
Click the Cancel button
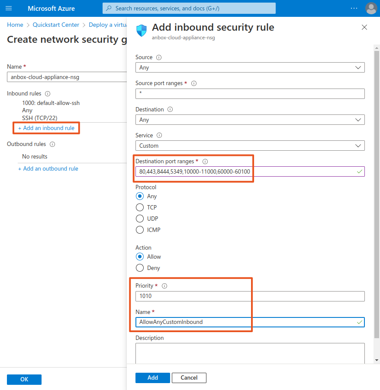(189, 378)
